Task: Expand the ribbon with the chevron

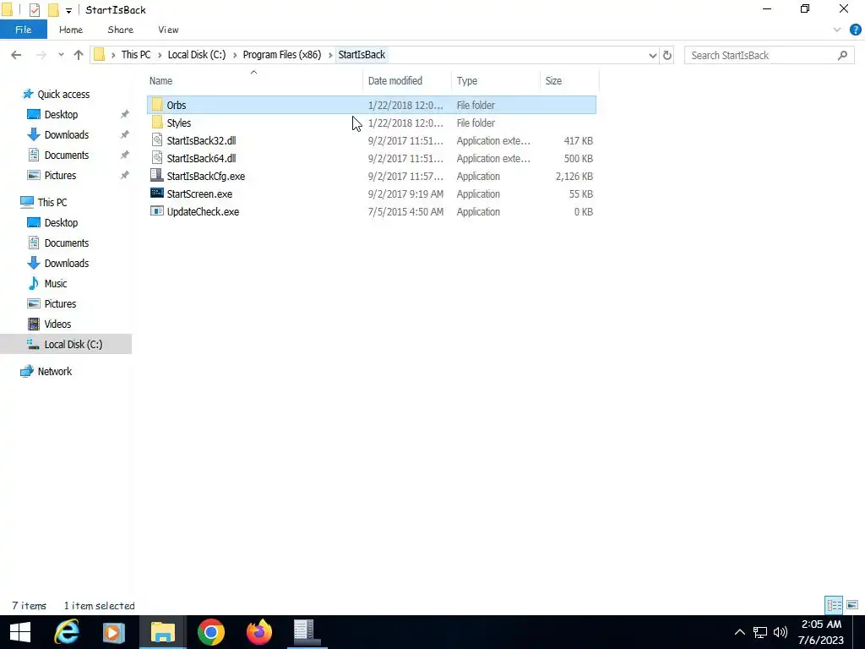Action: pyautogui.click(x=837, y=30)
